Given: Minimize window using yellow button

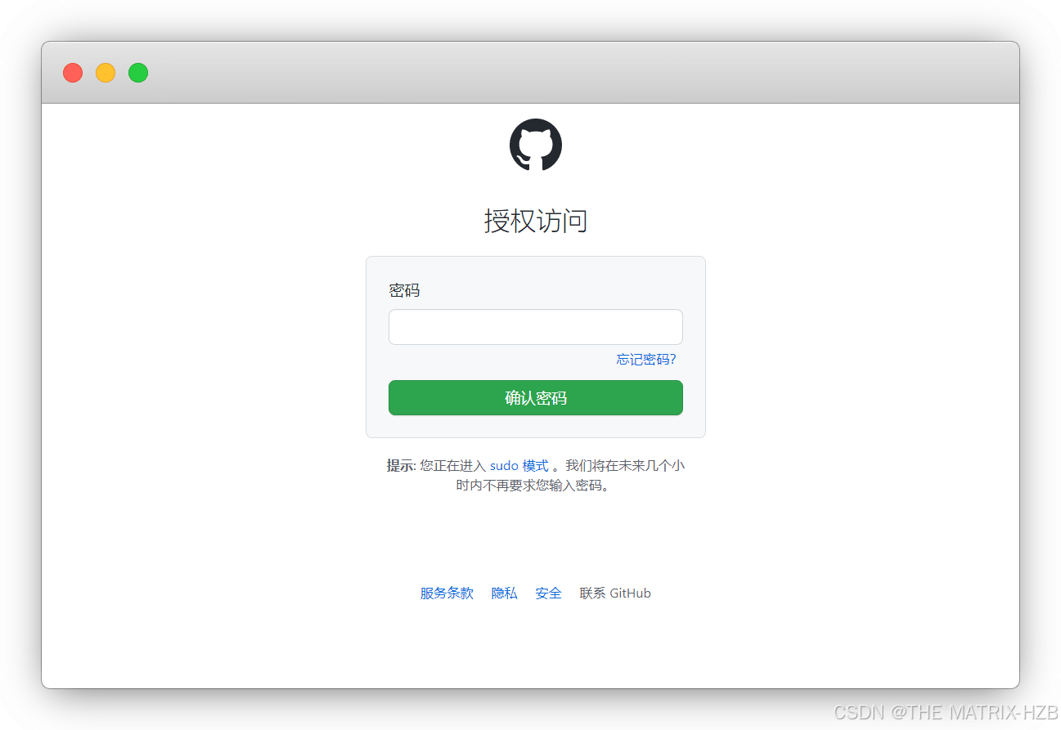Looking at the screenshot, I should click(106, 73).
